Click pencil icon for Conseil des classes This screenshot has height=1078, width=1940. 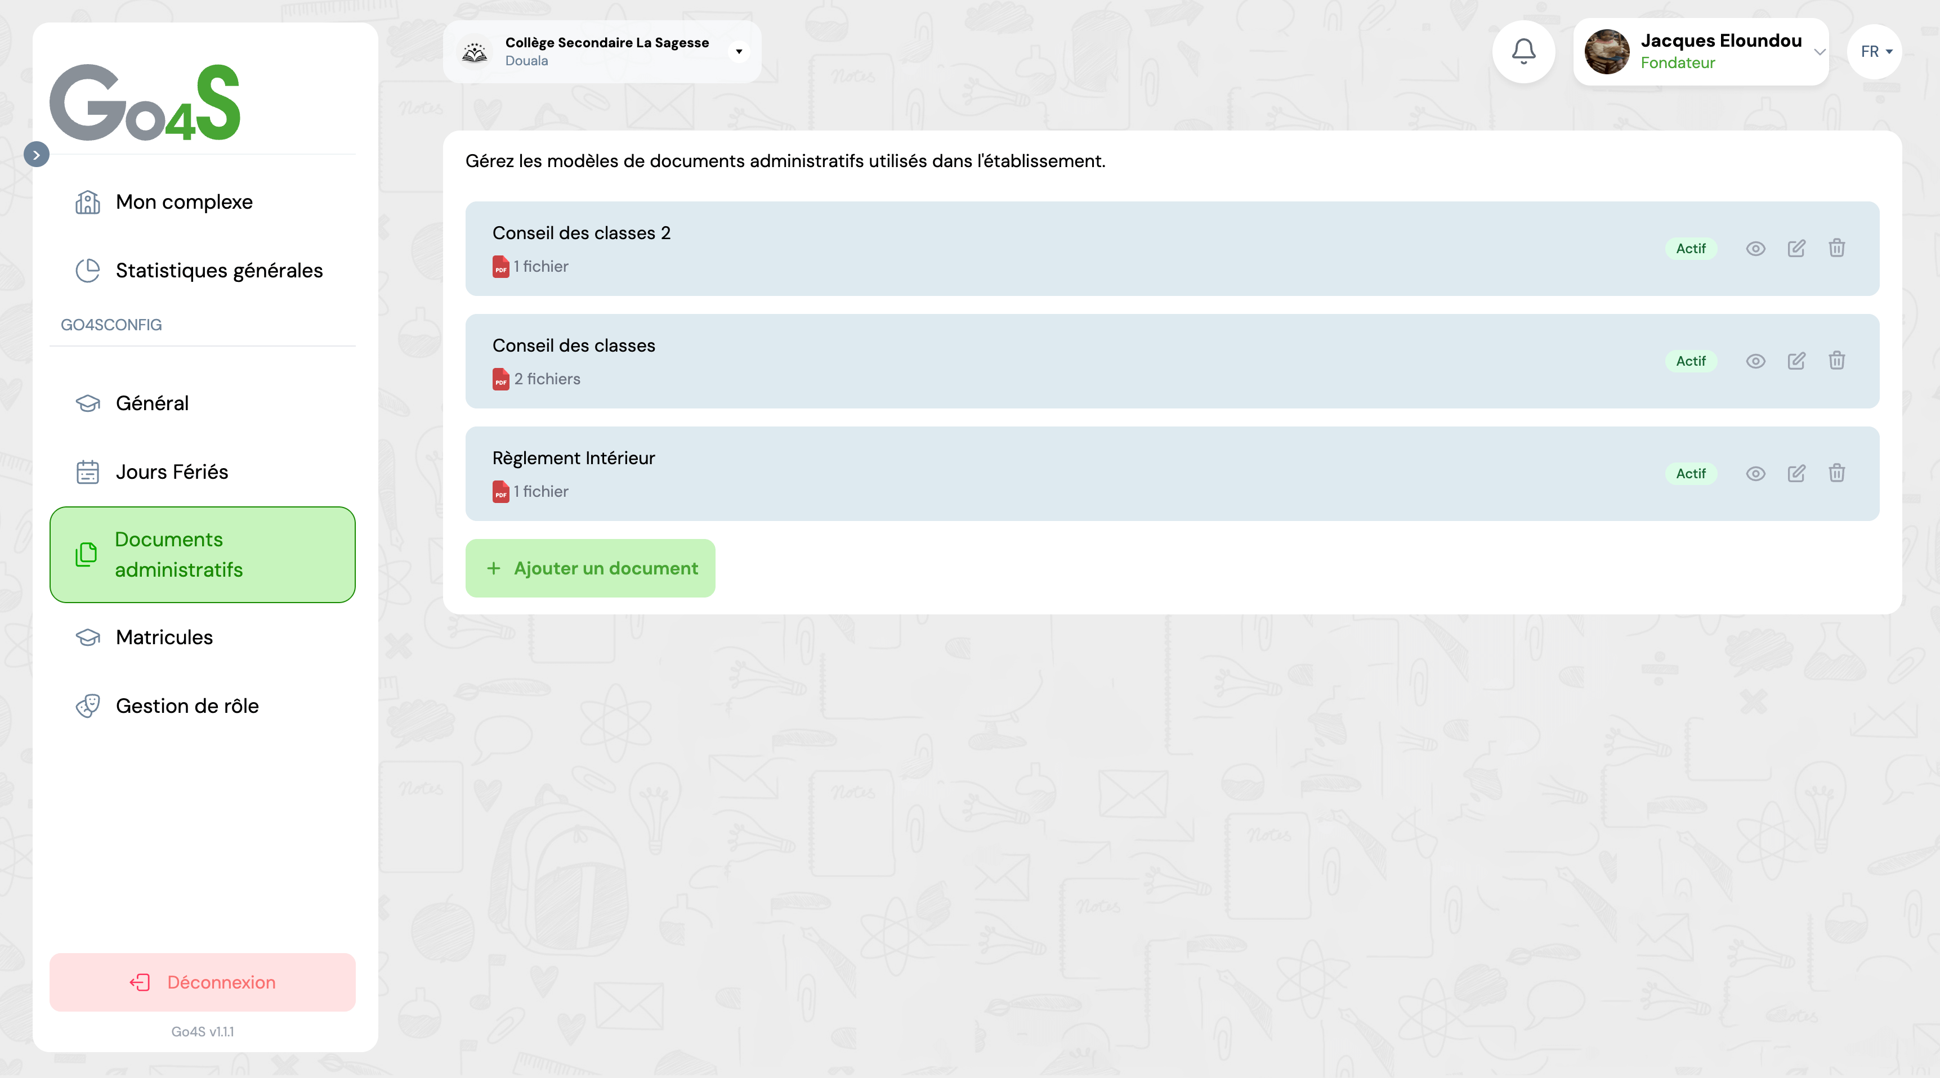1796,361
